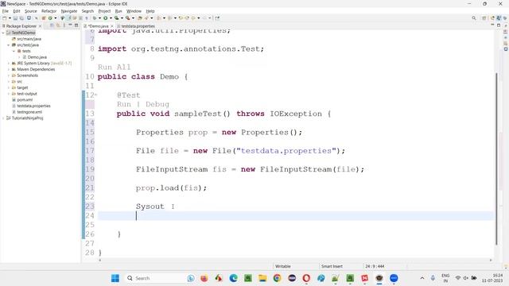
Task: Open the Debug button dropdown arrow
Action: (99, 18)
